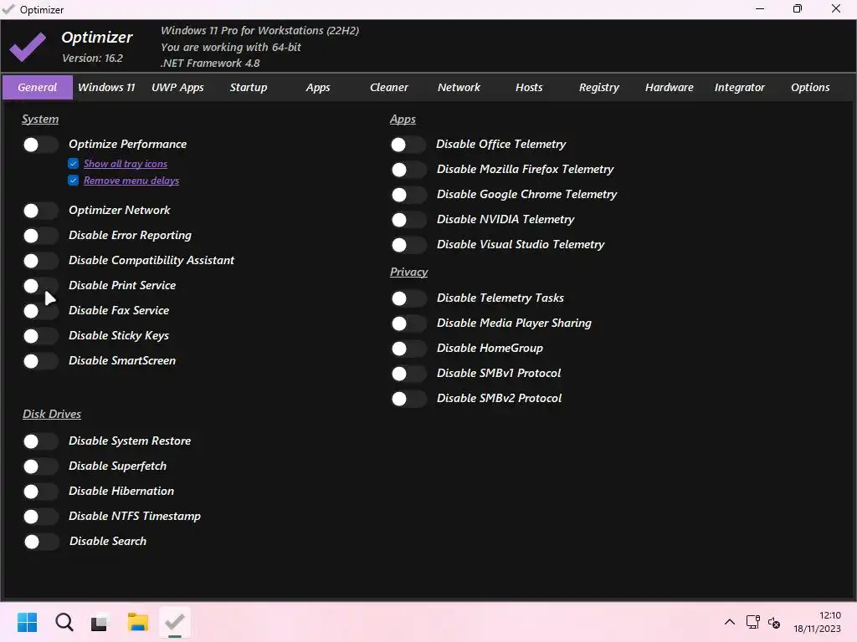Click the System section heading link
Screen dimensions: 857x642
(40, 119)
